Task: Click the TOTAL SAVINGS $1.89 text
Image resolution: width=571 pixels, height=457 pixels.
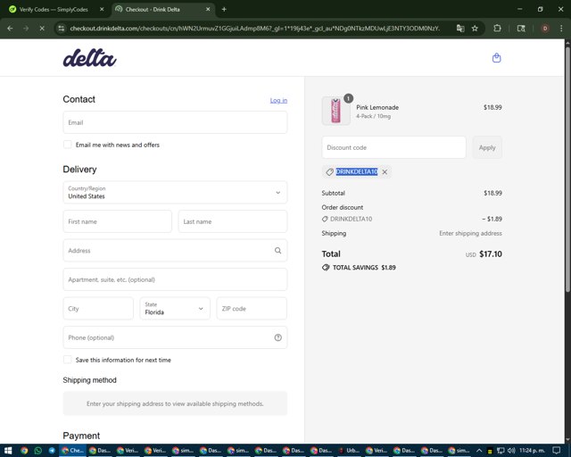Action: point(364,268)
